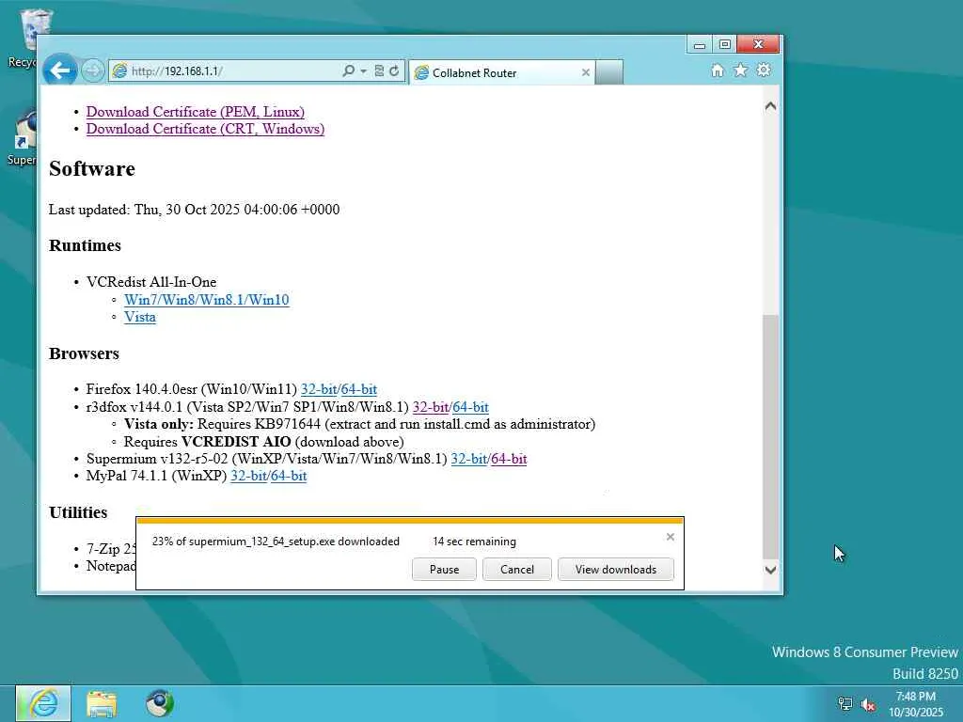Image resolution: width=963 pixels, height=722 pixels.
Task: Download Supermium v132 64-bit
Action: click(509, 459)
